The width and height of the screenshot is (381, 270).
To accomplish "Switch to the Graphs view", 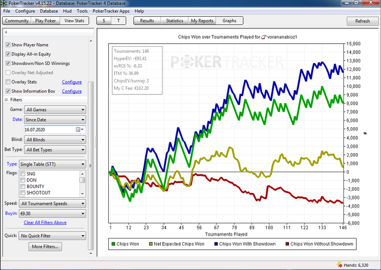I will pyautogui.click(x=229, y=21).
